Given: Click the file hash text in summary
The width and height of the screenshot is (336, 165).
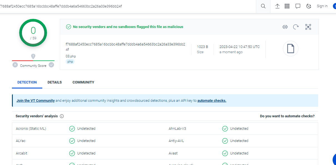Looking at the screenshot, I should pos(126,47).
